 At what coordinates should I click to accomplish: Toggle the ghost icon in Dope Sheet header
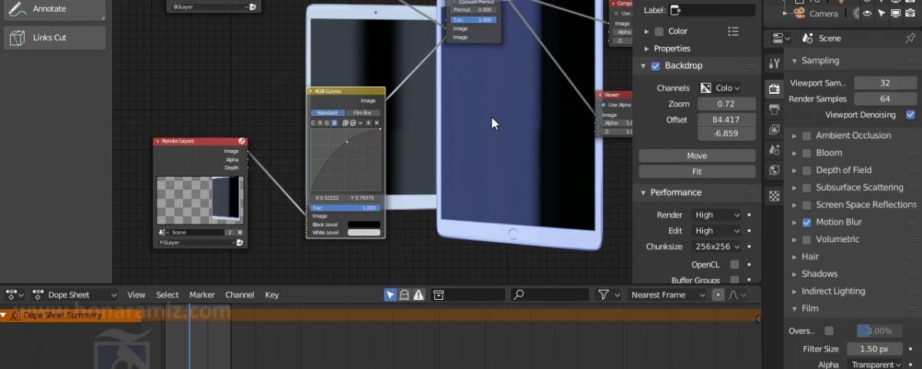click(404, 294)
